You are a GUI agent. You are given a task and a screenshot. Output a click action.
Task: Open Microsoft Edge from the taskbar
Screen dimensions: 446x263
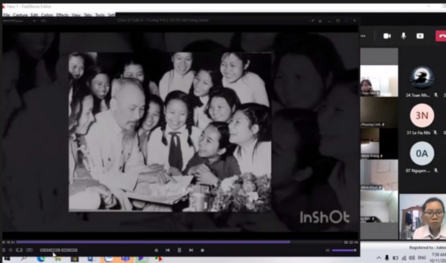pyautogui.click(x=41, y=259)
